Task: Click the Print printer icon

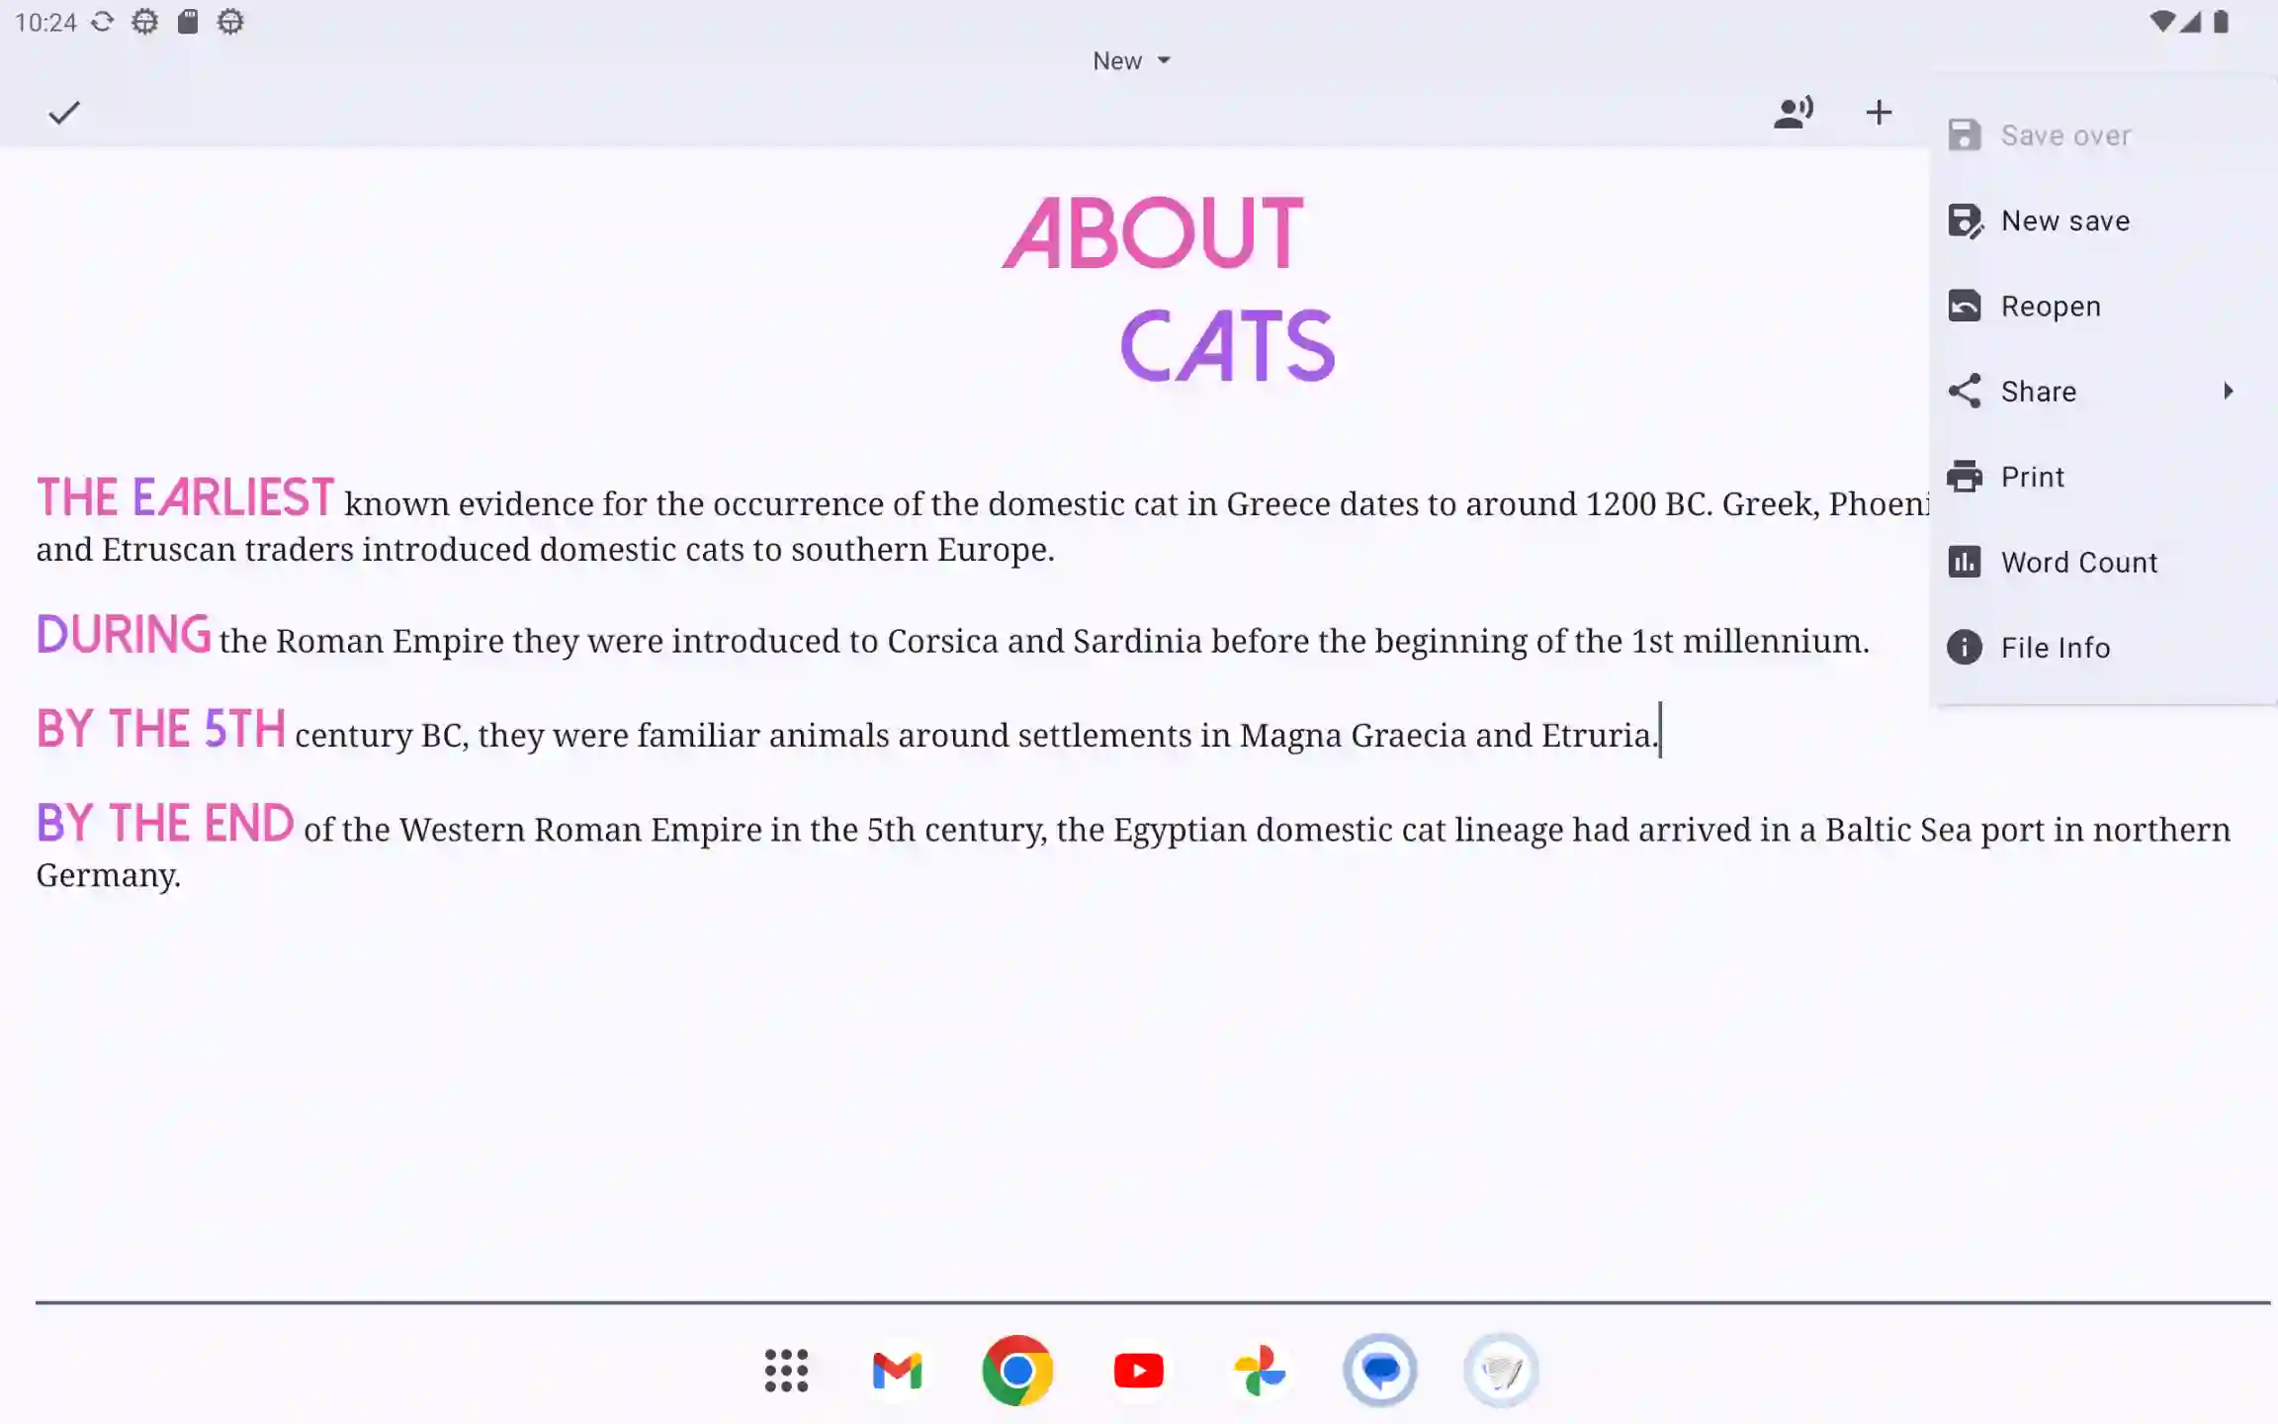Action: (1965, 477)
